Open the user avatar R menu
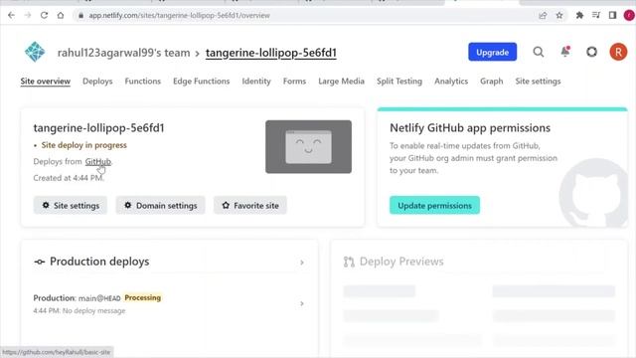636x358 pixels. click(618, 52)
